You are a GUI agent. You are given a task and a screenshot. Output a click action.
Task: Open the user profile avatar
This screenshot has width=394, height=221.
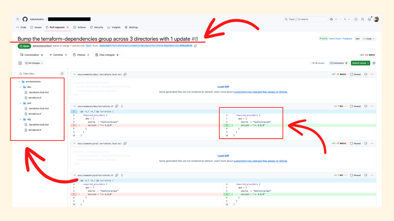pos(376,19)
